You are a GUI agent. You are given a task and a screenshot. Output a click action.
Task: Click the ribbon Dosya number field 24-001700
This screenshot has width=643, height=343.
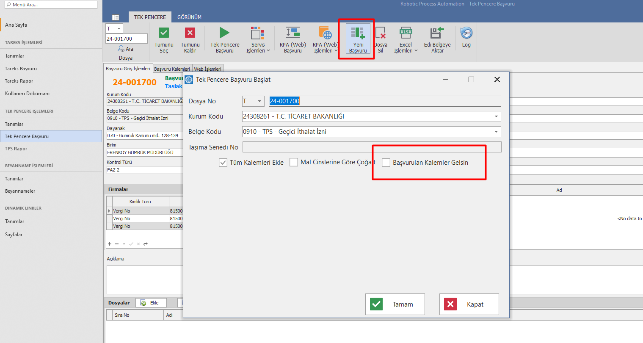click(x=126, y=39)
